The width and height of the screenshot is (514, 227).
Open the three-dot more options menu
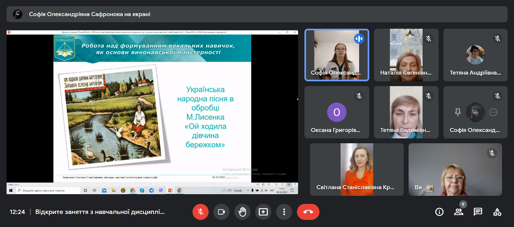(284, 212)
